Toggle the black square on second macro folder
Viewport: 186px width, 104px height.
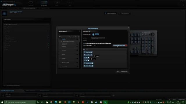pos(77,50)
